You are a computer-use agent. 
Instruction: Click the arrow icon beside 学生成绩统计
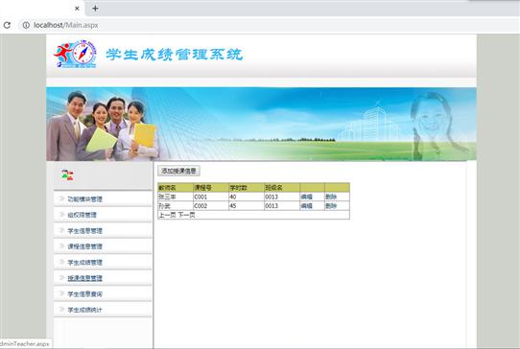[x=61, y=310]
